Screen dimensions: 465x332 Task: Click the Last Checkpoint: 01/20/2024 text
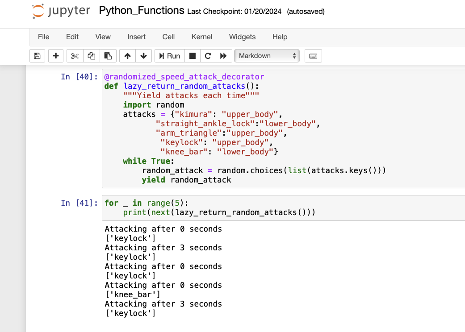point(234,12)
